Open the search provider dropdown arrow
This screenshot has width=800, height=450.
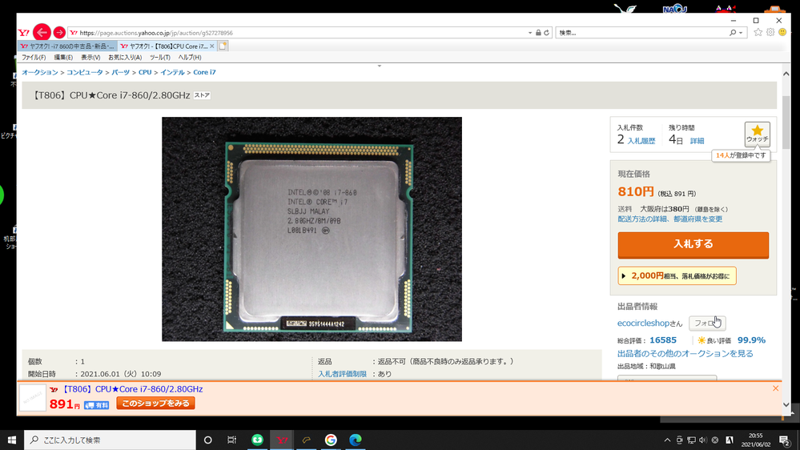pos(741,33)
